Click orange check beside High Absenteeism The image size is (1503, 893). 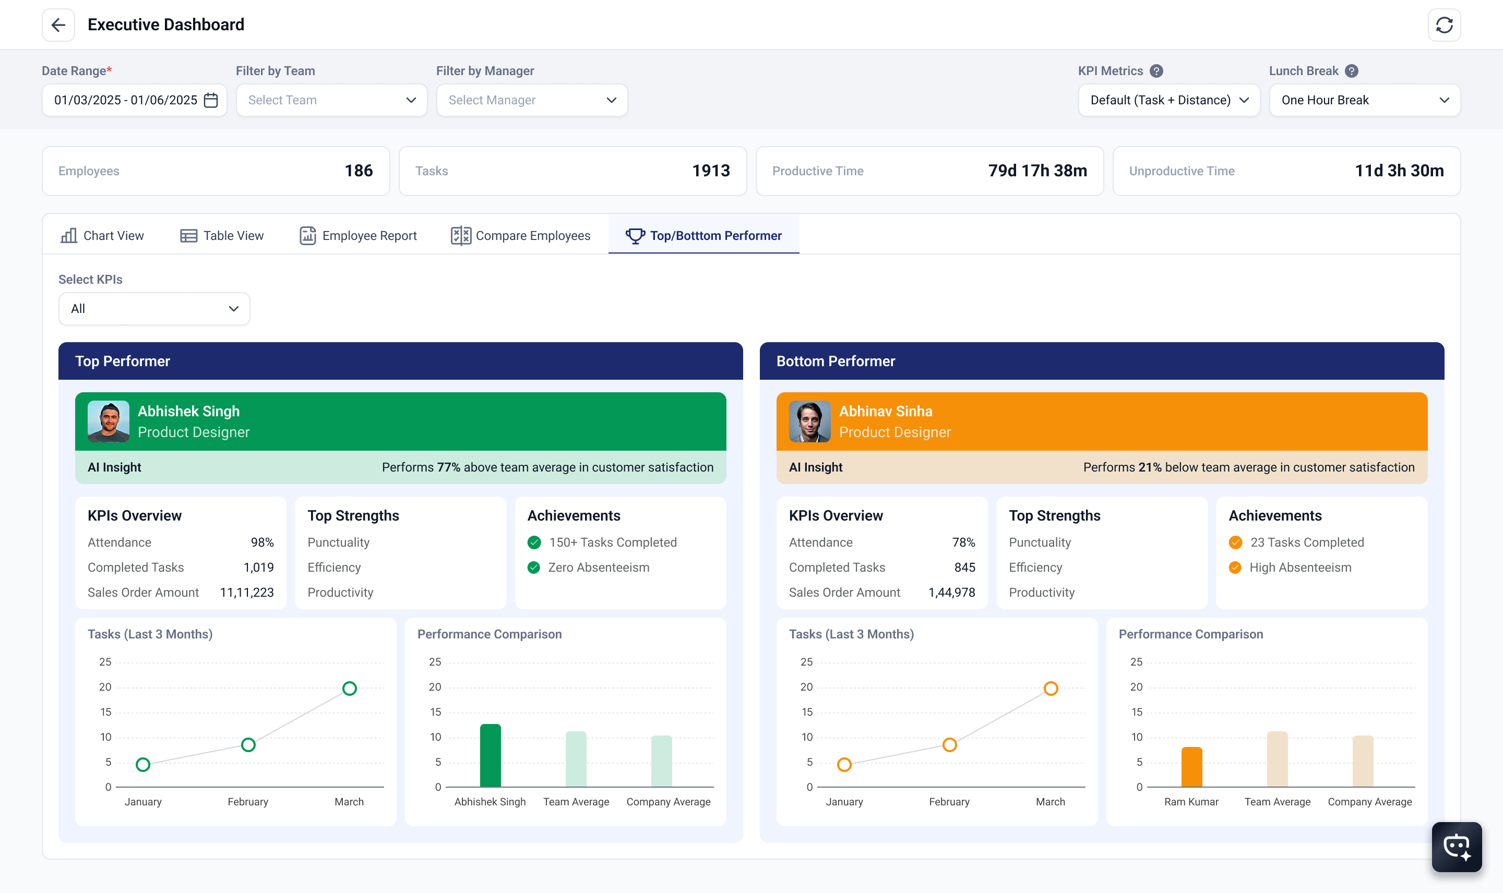1235,568
